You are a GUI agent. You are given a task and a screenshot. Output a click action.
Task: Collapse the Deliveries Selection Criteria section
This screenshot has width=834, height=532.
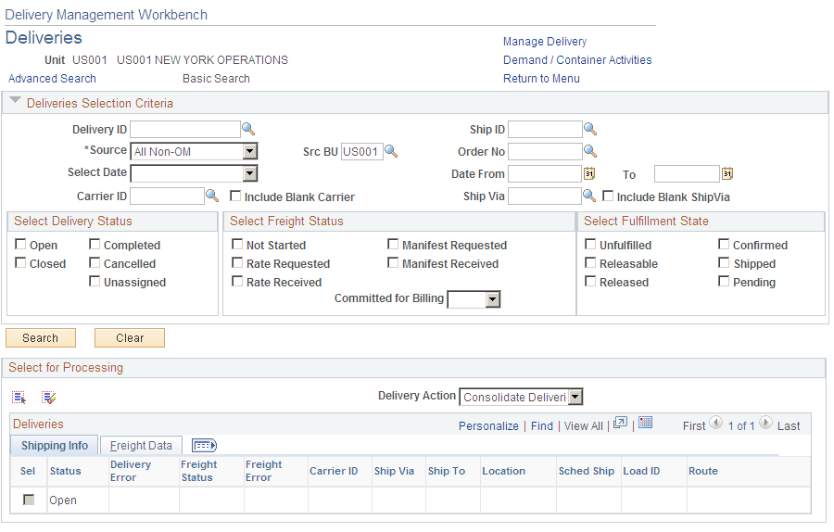pos(16,100)
